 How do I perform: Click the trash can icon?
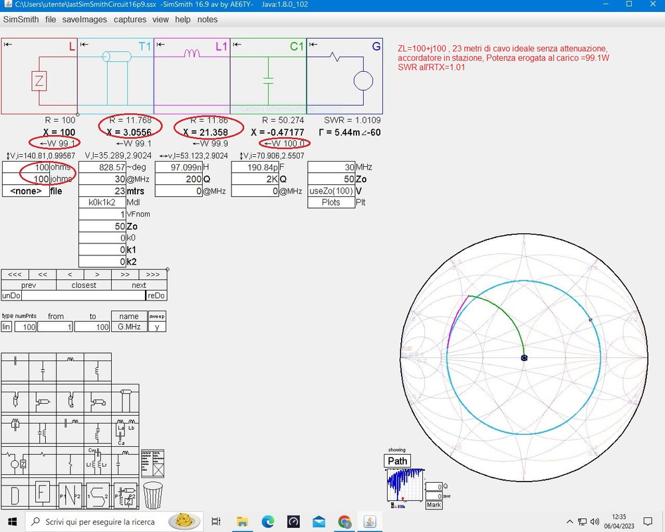click(x=153, y=495)
